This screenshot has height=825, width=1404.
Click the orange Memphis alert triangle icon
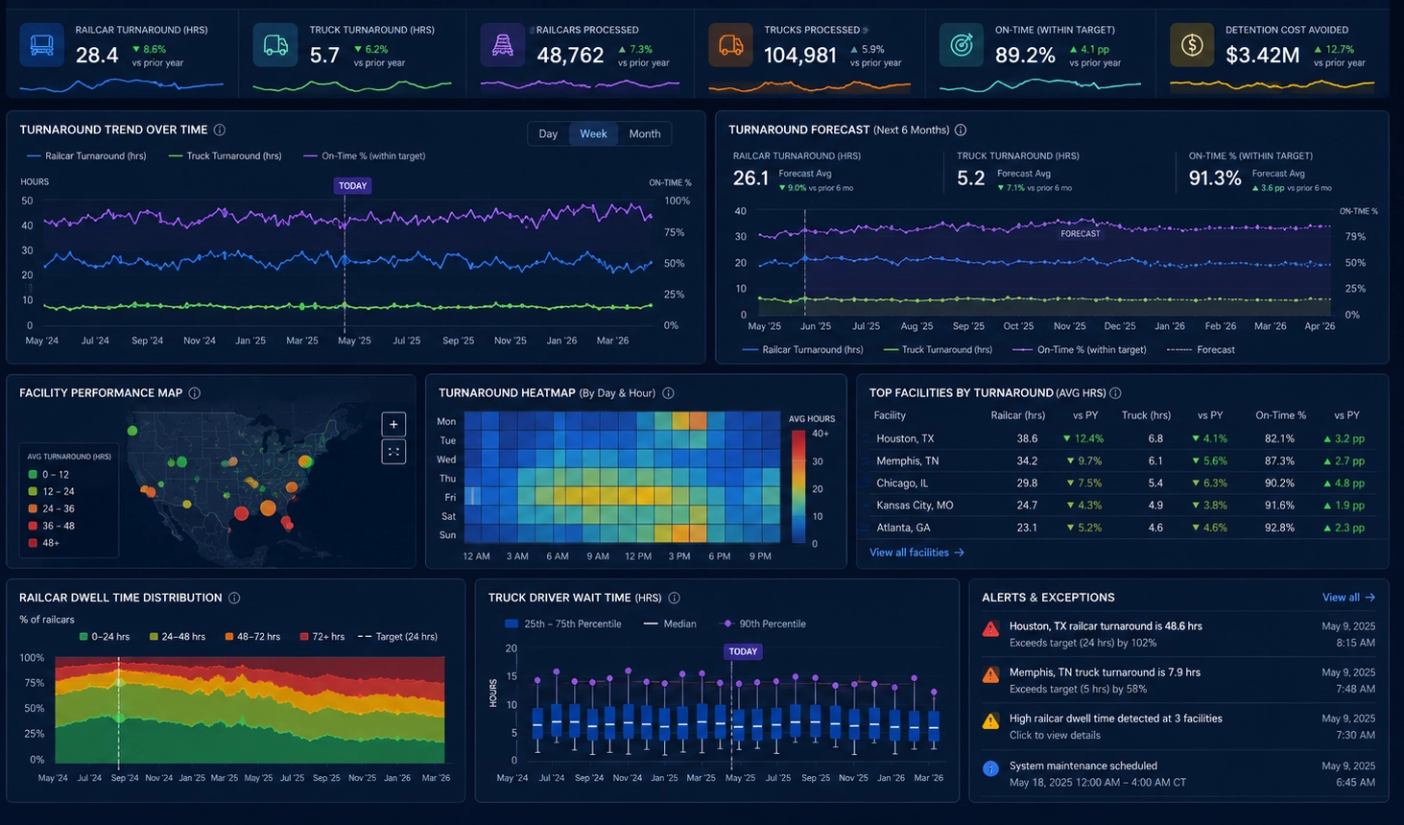click(x=990, y=675)
